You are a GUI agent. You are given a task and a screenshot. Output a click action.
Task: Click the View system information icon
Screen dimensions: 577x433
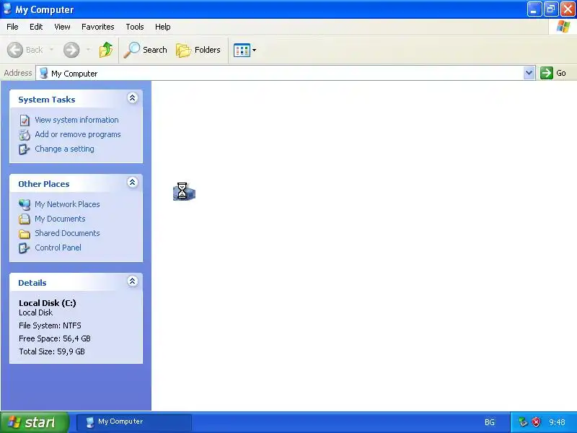25,121
